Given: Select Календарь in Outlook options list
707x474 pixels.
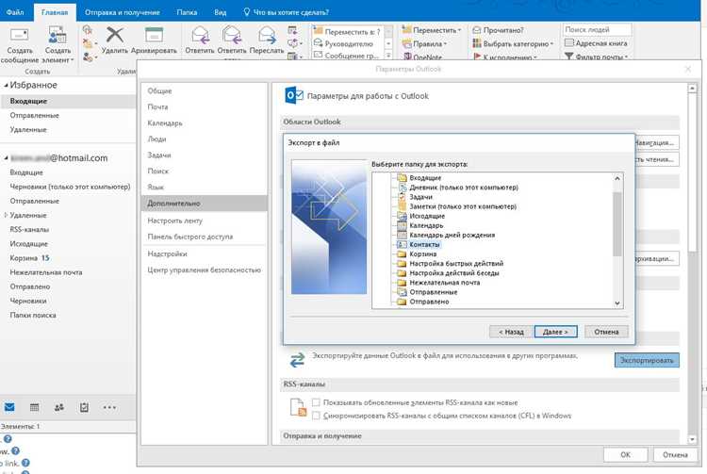Looking at the screenshot, I should [x=204, y=123].
